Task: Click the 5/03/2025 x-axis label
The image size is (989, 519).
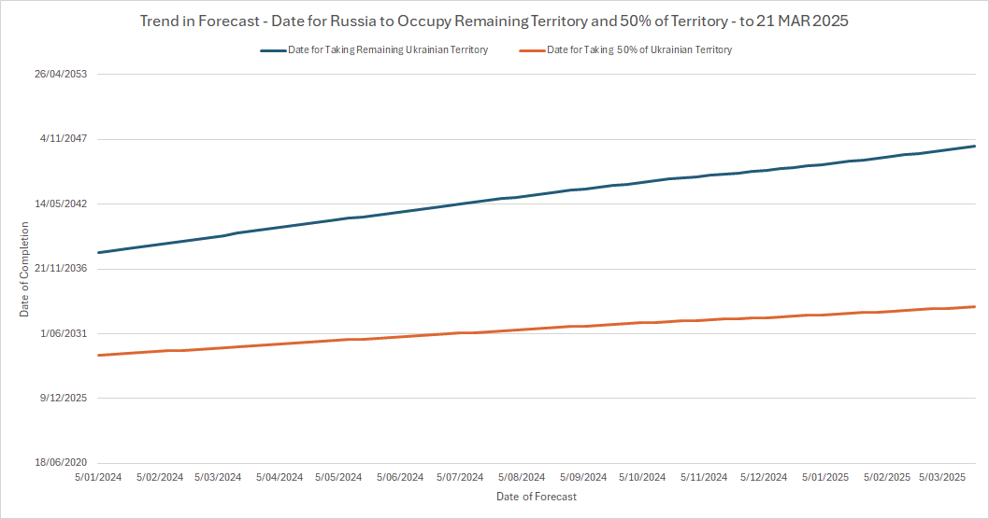Action: point(942,477)
